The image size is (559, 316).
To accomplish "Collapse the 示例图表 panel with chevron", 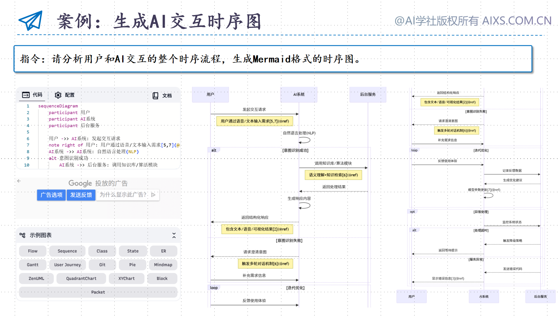I will click(x=174, y=235).
